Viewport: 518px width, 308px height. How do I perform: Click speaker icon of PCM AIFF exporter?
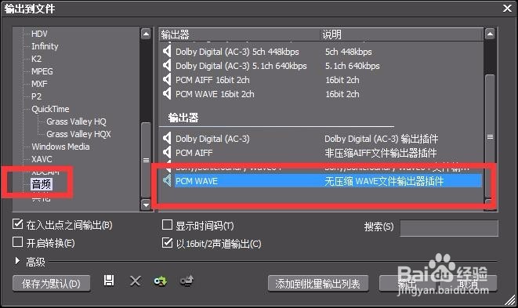pos(167,153)
